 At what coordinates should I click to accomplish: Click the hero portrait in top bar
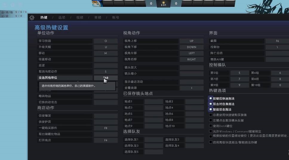click(97, 3)
